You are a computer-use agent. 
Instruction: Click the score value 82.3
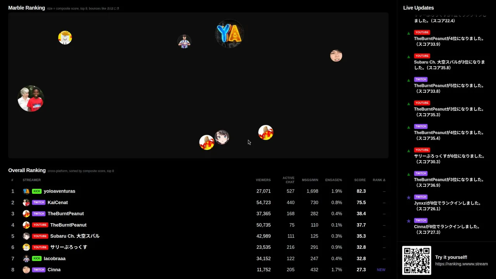click(361, 191)
